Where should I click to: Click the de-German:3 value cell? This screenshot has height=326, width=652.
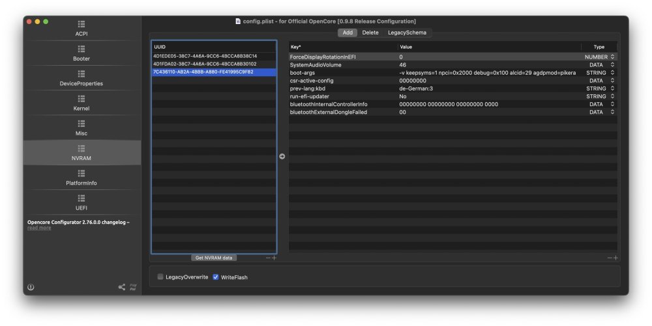click(x=416, y=88)
